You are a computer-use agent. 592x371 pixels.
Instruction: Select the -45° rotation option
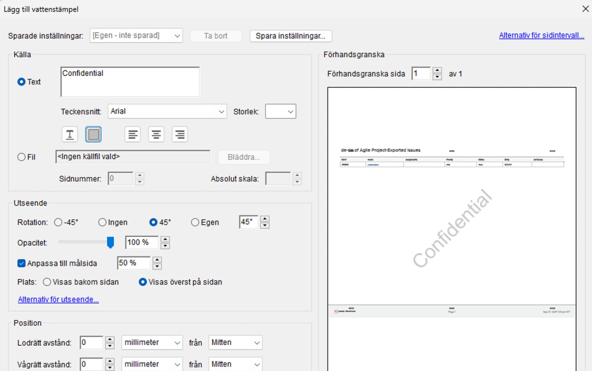(58, 222)
